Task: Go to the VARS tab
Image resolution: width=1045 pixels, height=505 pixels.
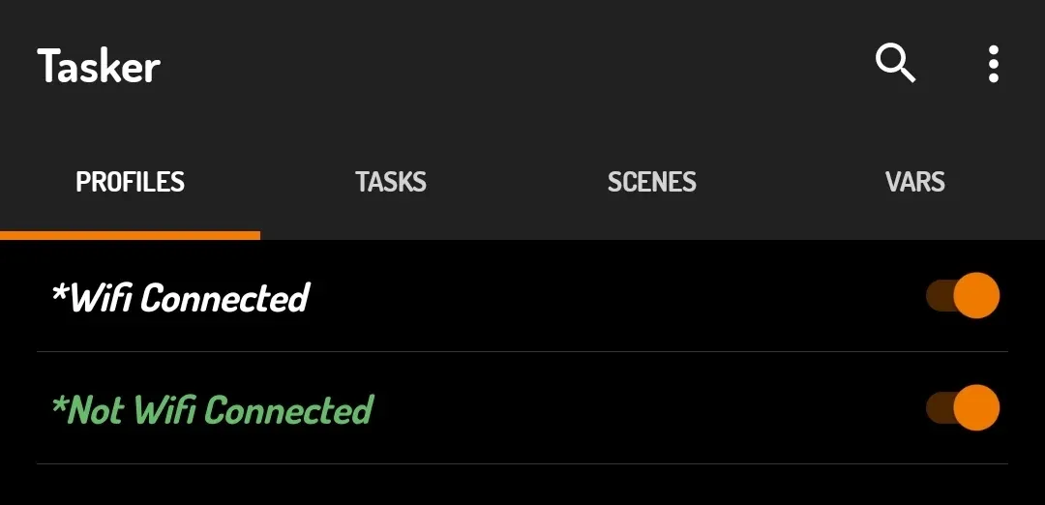Action: point(915,182)
